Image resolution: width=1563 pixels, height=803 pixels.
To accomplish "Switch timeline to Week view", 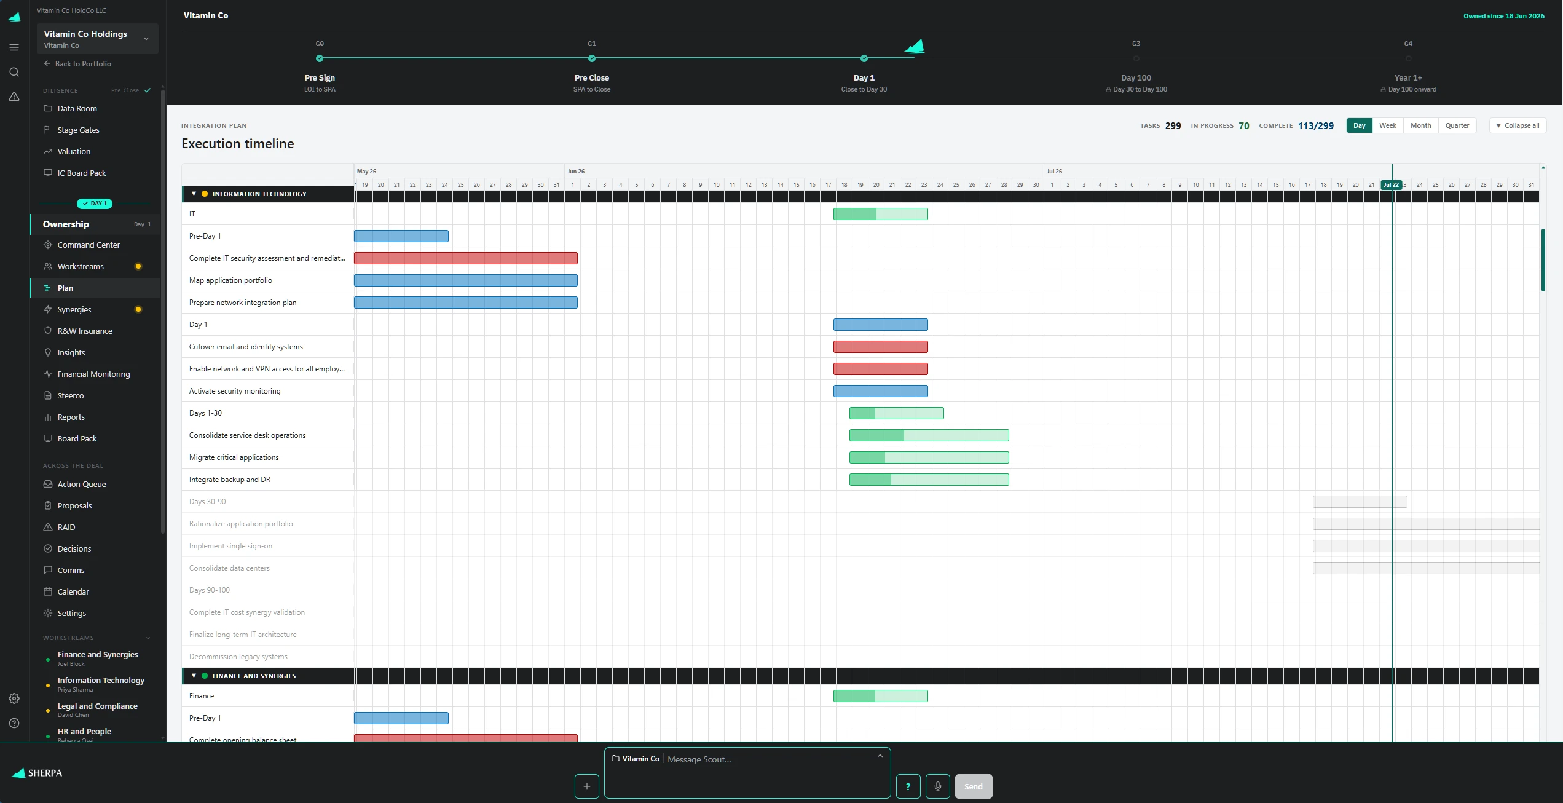I will (1387, 125).
